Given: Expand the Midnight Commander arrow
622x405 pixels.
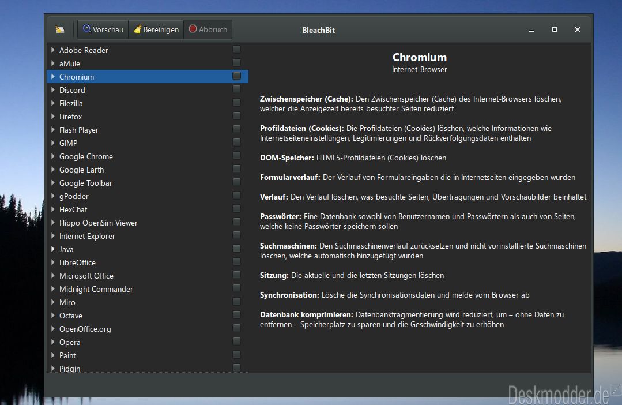Looking at the screenshot, I should (x=53, y=289).
